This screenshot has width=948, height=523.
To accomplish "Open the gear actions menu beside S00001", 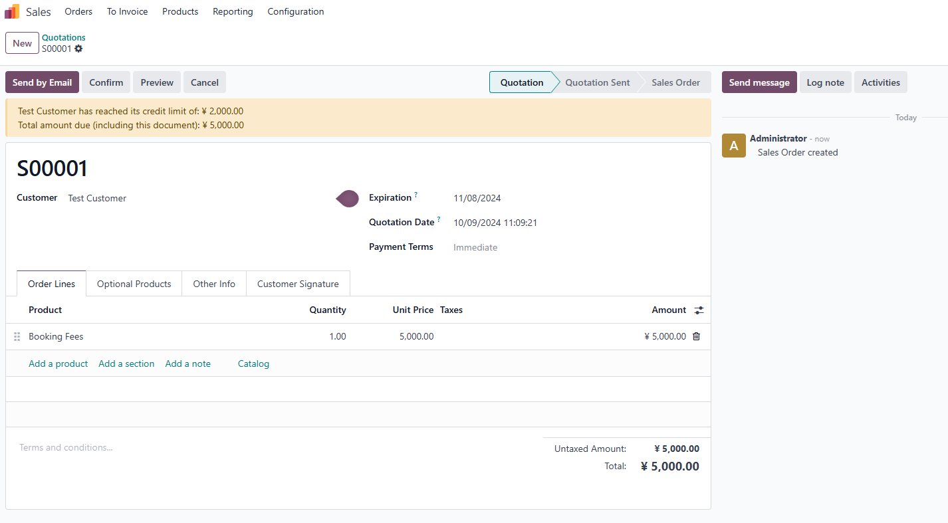I will [x=78, y=49].
